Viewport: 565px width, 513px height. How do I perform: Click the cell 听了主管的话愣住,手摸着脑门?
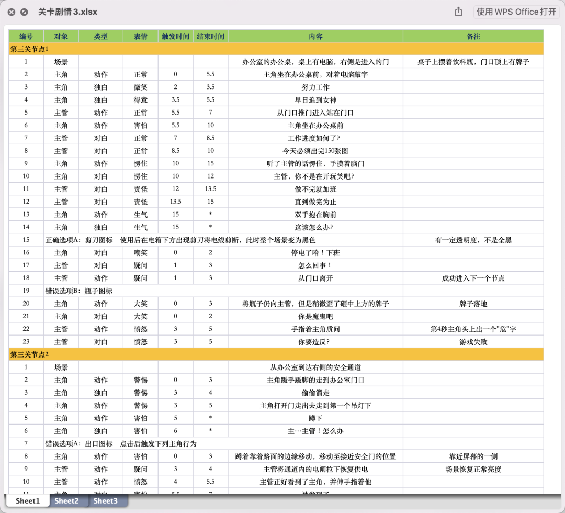315,163
